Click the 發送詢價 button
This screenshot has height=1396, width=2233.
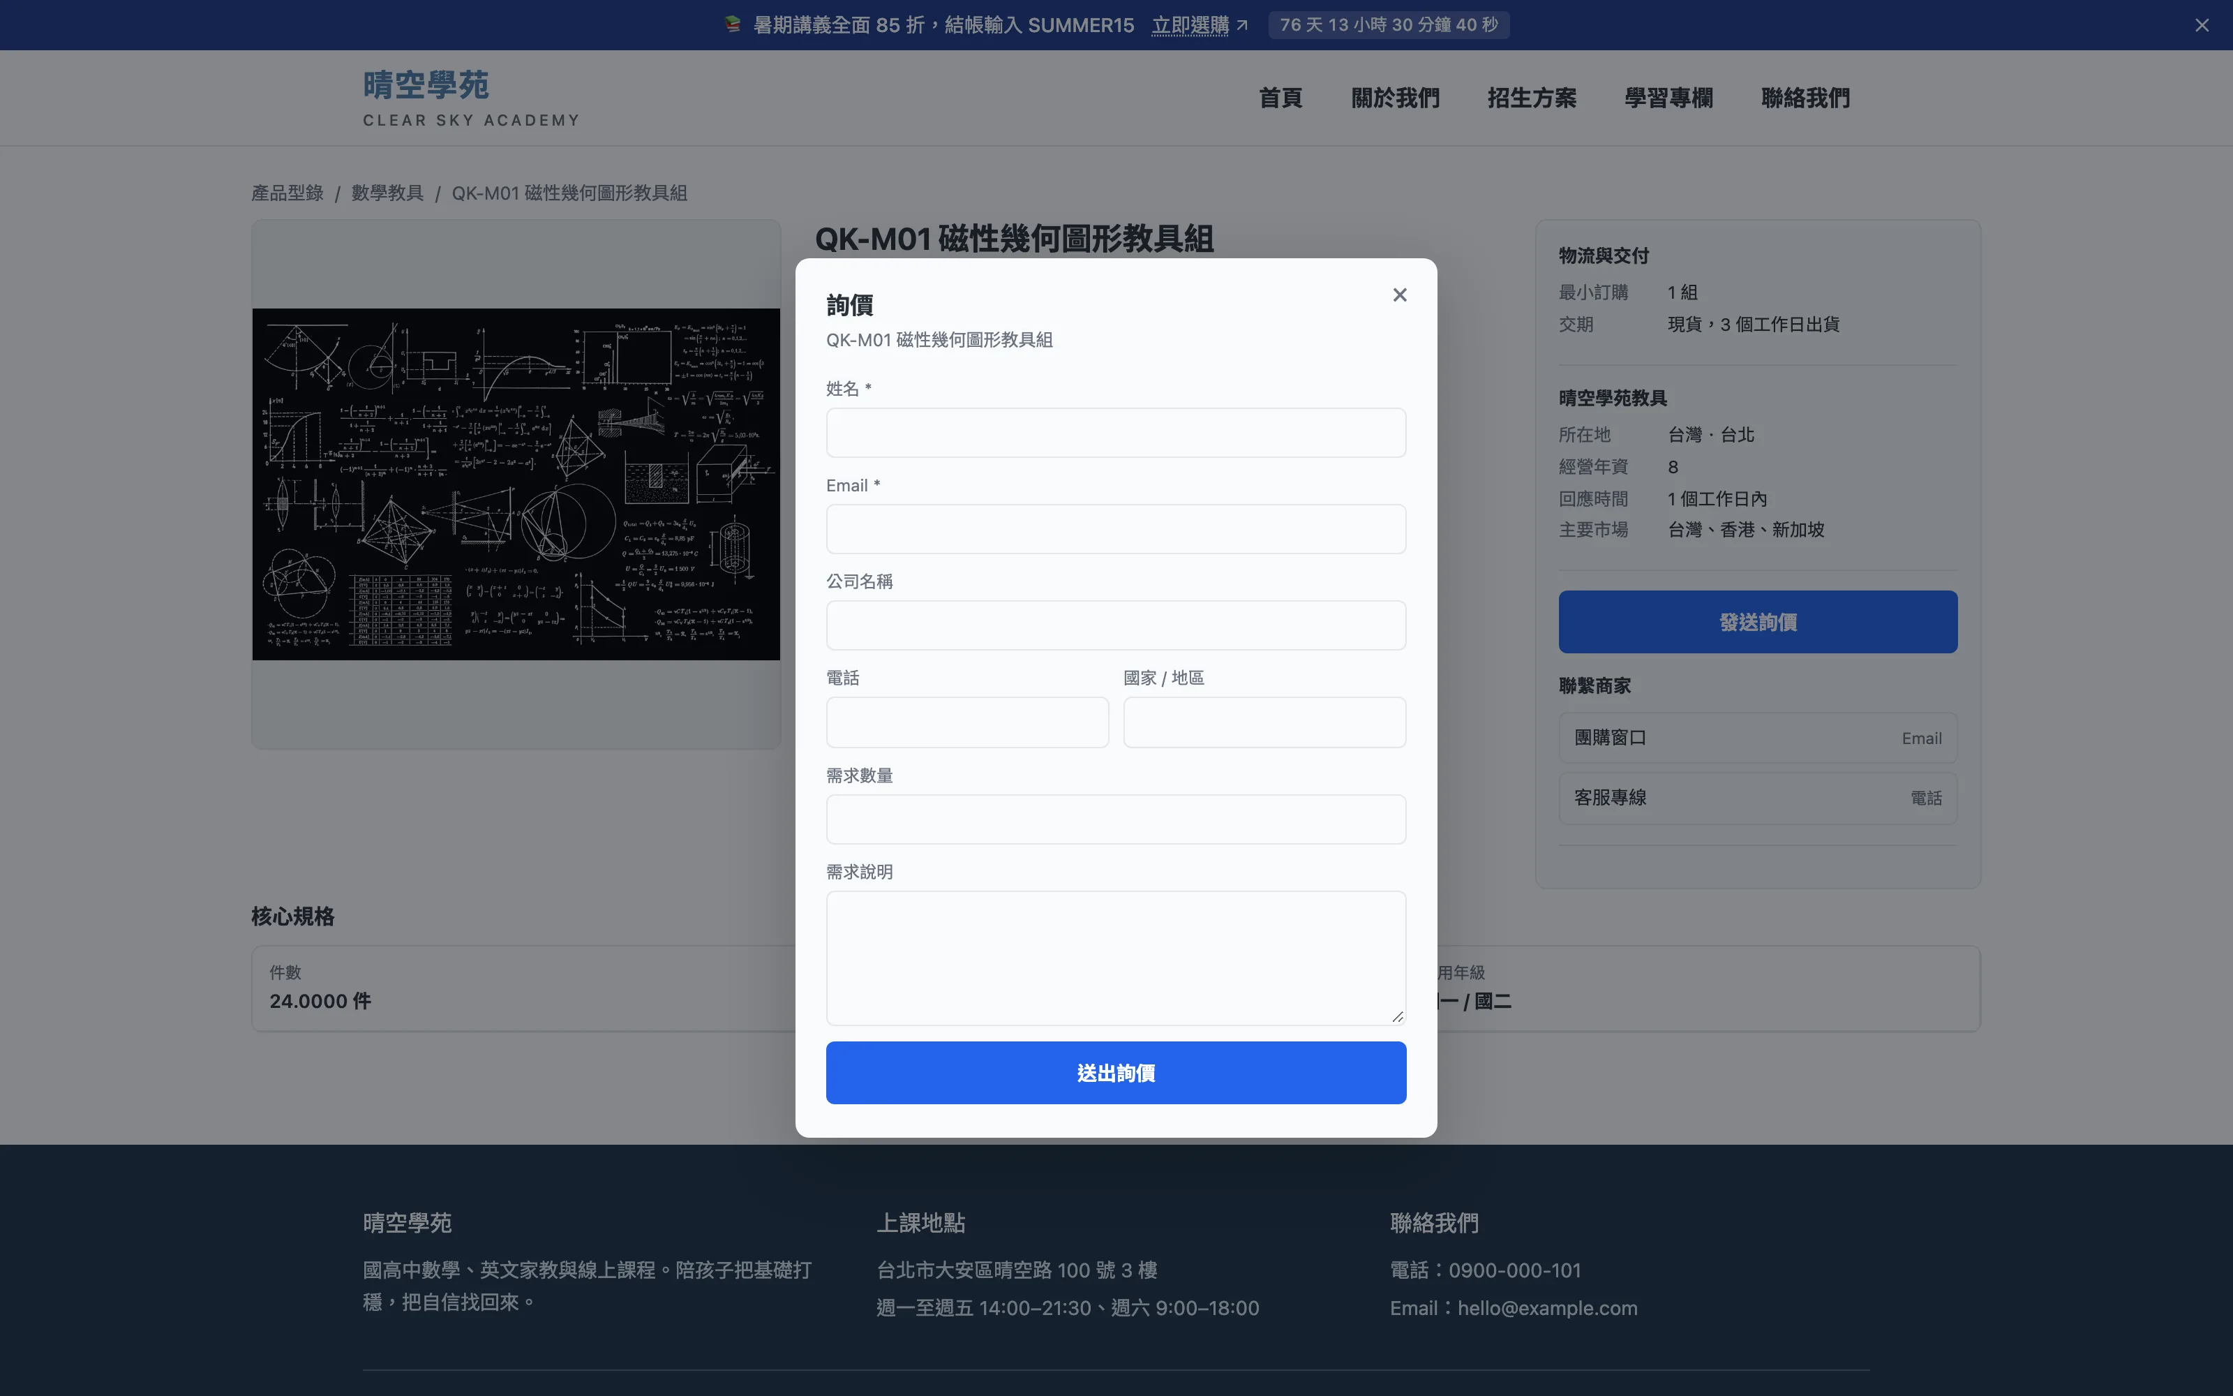[1758, 623]
